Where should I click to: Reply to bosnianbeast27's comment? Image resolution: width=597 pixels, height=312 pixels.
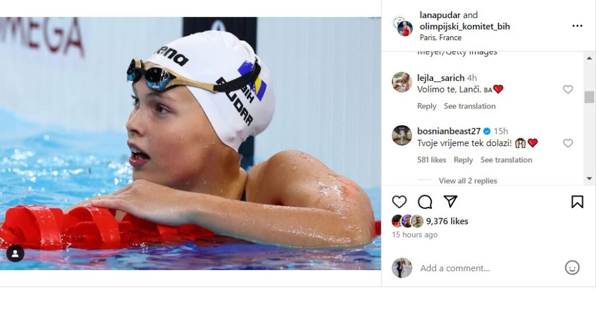[x=463, y=160]
